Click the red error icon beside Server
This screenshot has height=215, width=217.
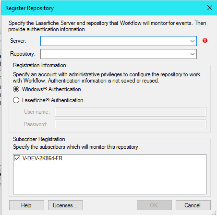coord(205,40)
